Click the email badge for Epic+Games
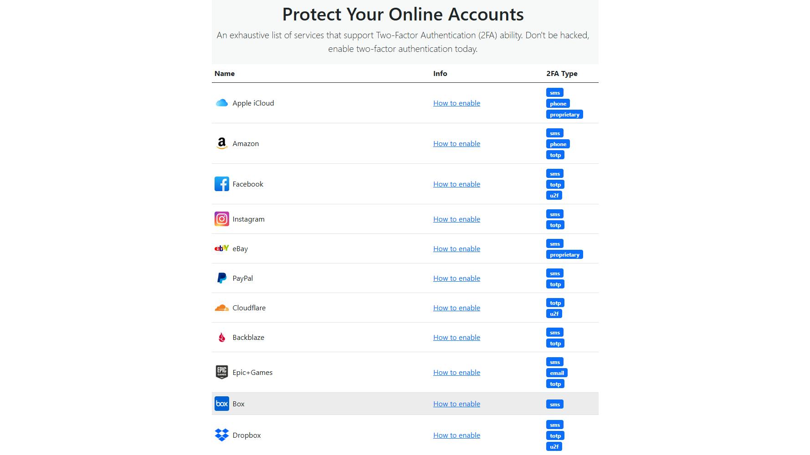810x455 pixels. point(557,373)
